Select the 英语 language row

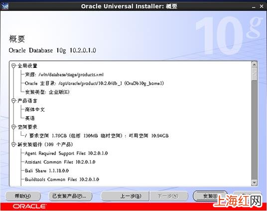(30, 118)
